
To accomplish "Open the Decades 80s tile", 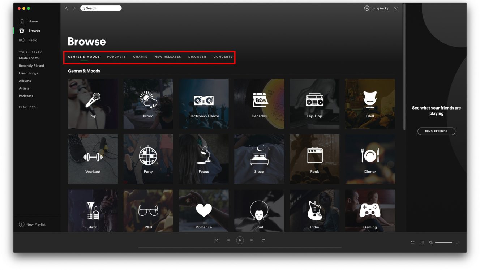I will [259, 104].
